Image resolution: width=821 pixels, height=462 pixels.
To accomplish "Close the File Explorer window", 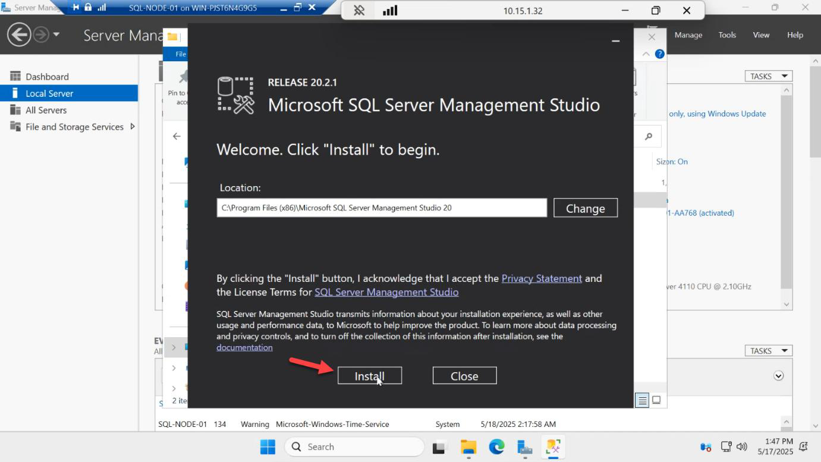I will 652,37.
